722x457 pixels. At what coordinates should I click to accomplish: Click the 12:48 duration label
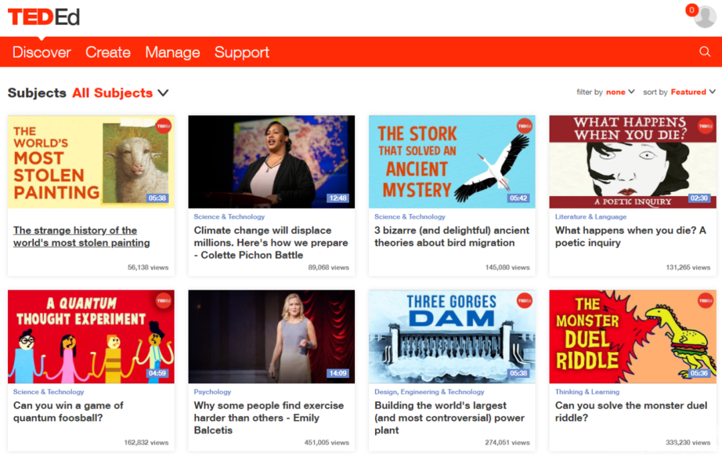338,198
